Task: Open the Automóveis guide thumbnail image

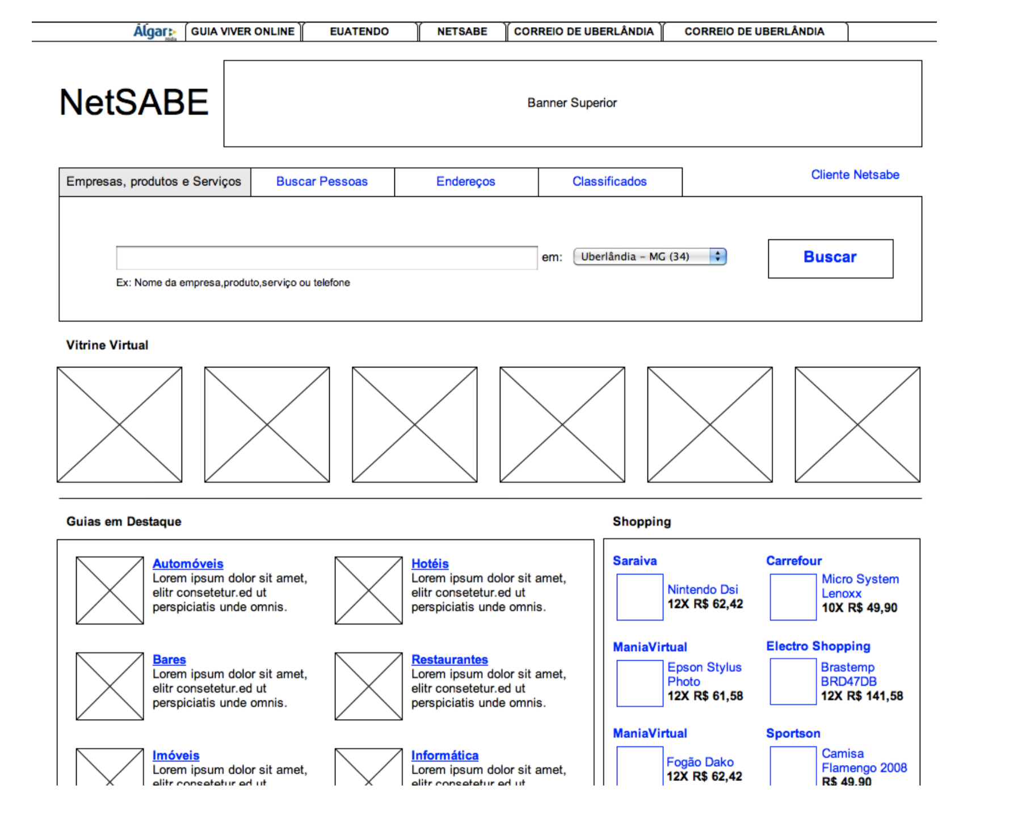Action: (110, 590)
